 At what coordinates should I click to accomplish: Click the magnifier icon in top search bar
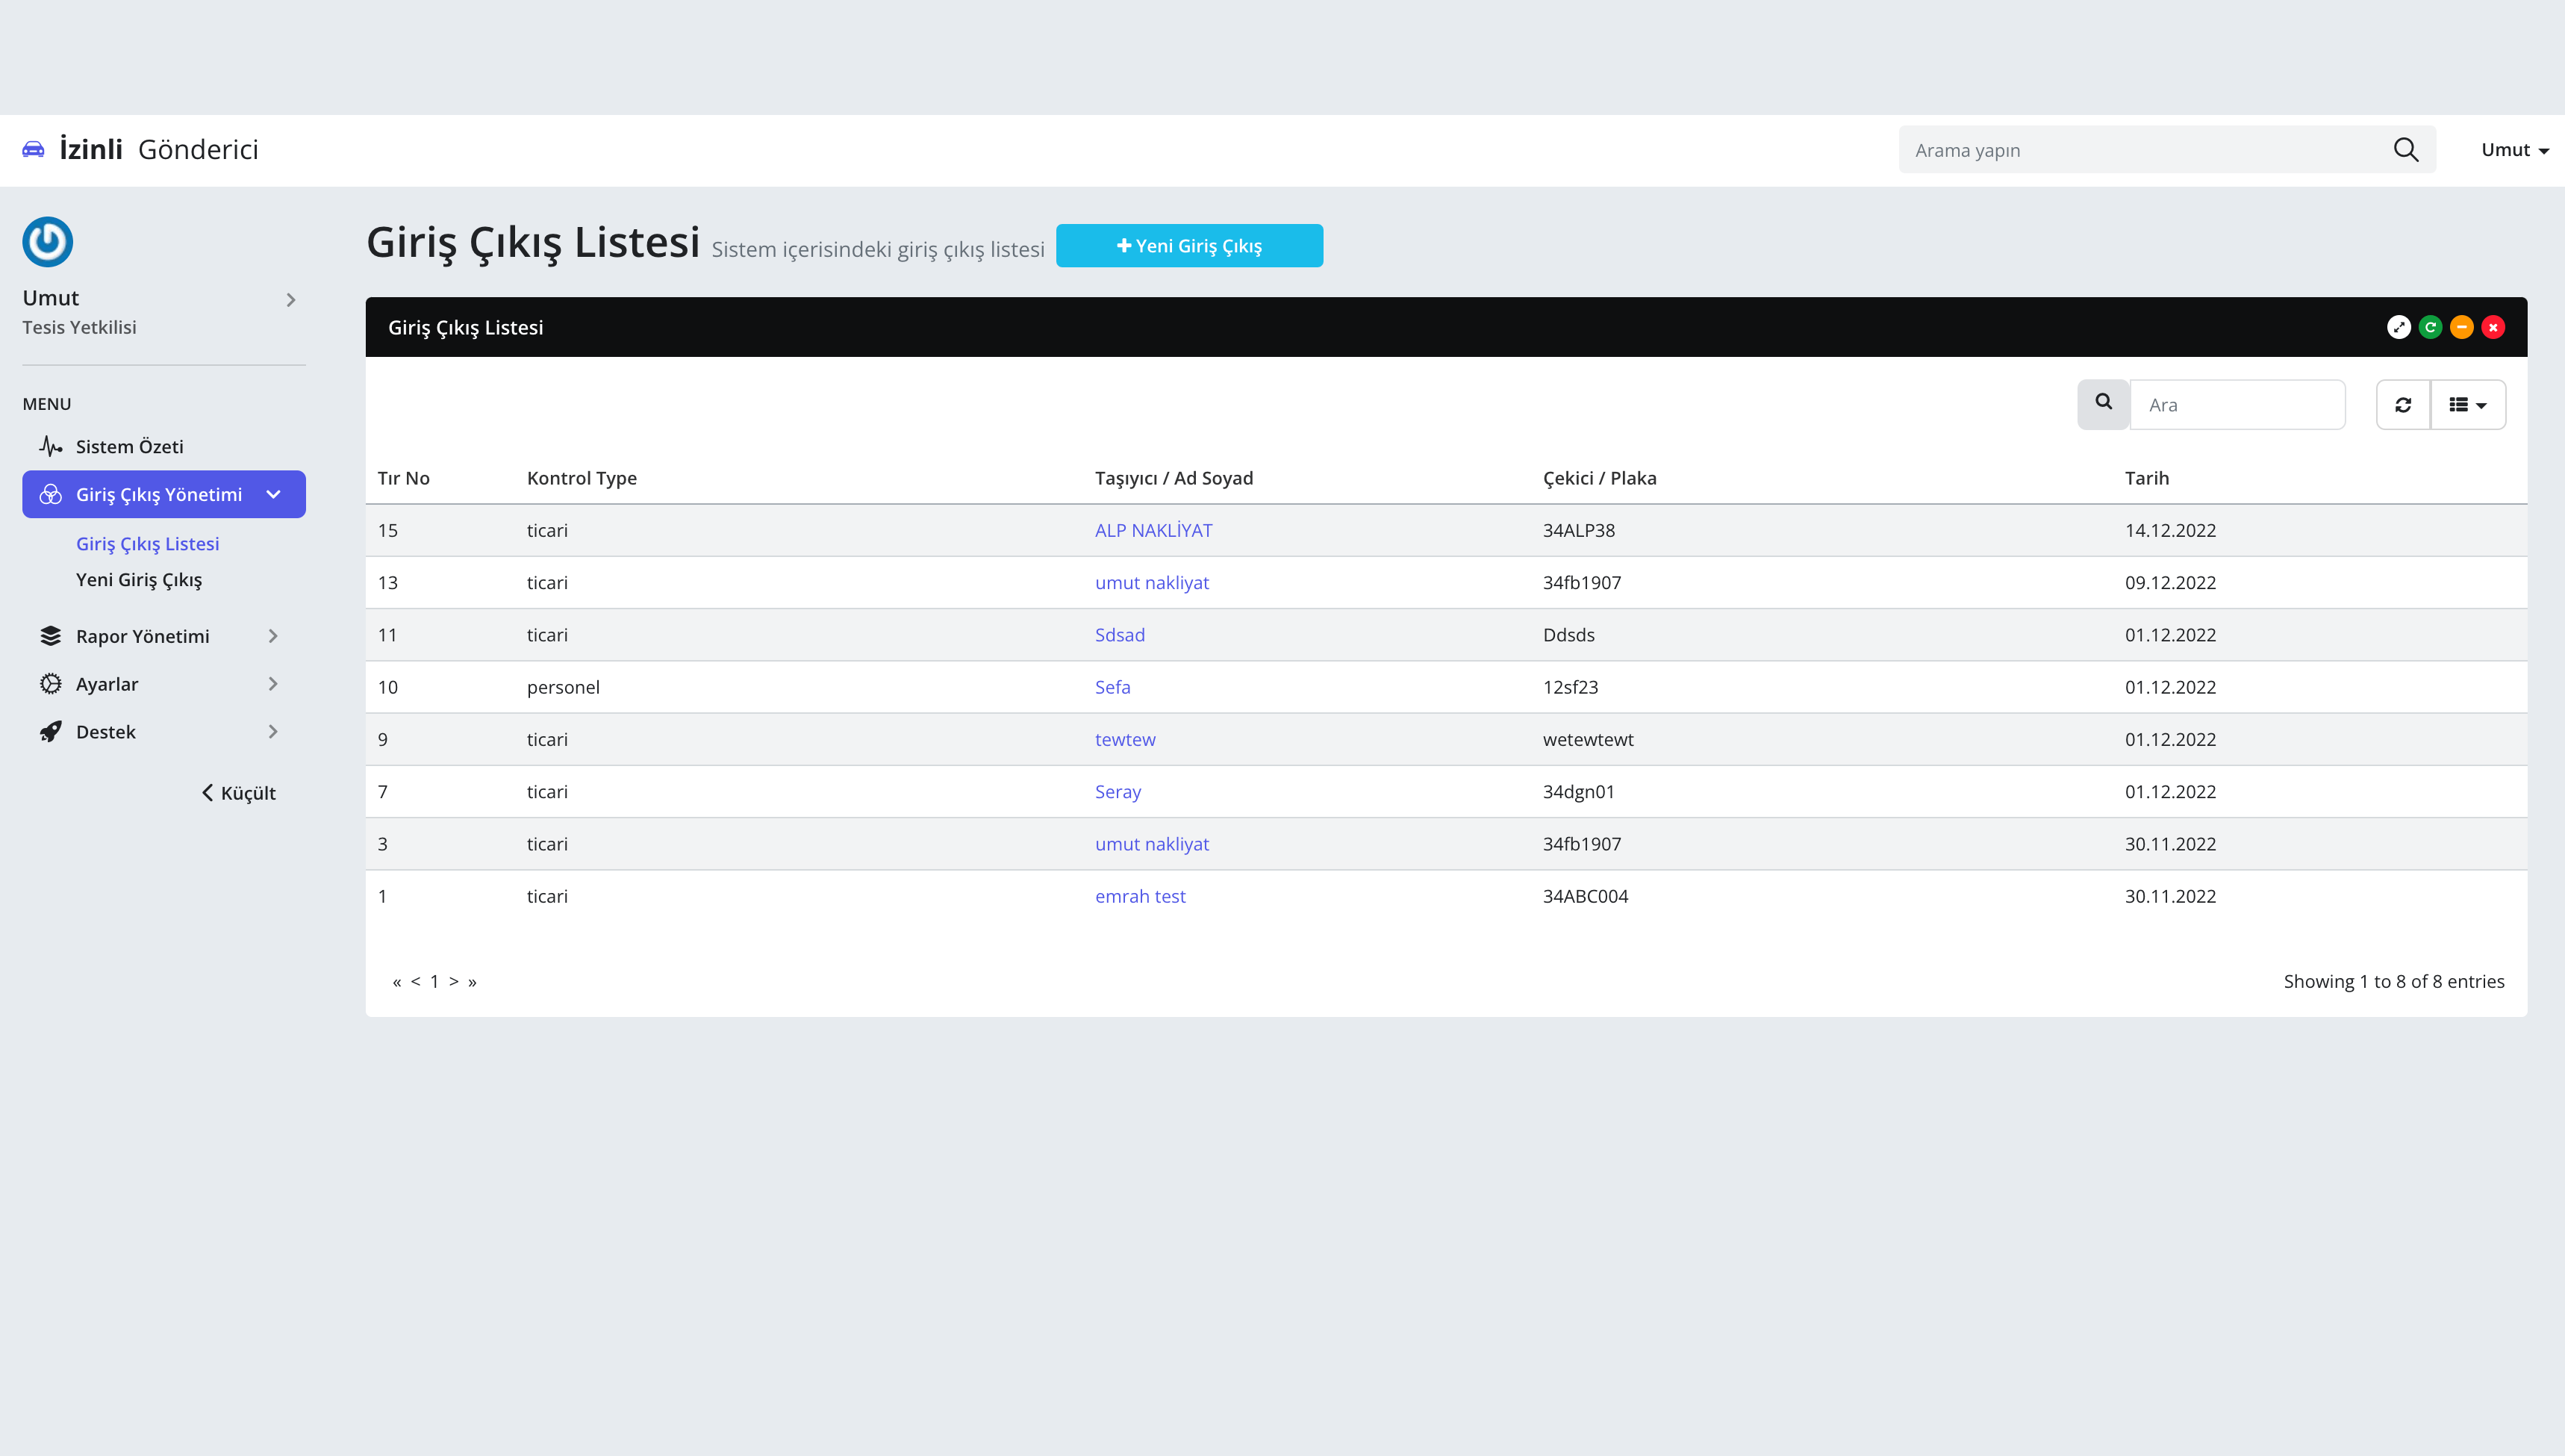[2405, 149]
